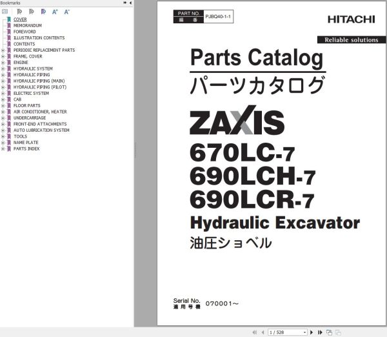Expand the TOOLS tree node
The image size is (387, 337).
click(x=3, y=137)
